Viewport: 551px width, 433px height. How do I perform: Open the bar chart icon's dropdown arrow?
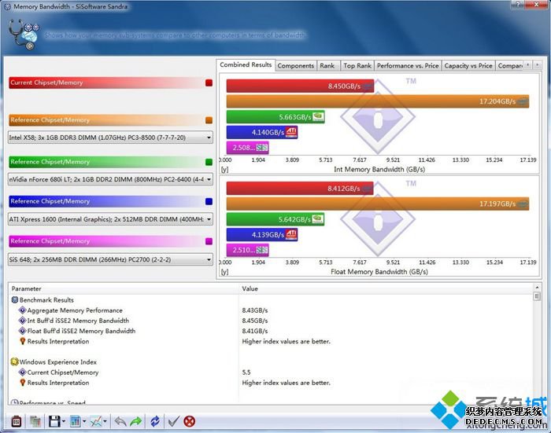(x=84, y=421)
